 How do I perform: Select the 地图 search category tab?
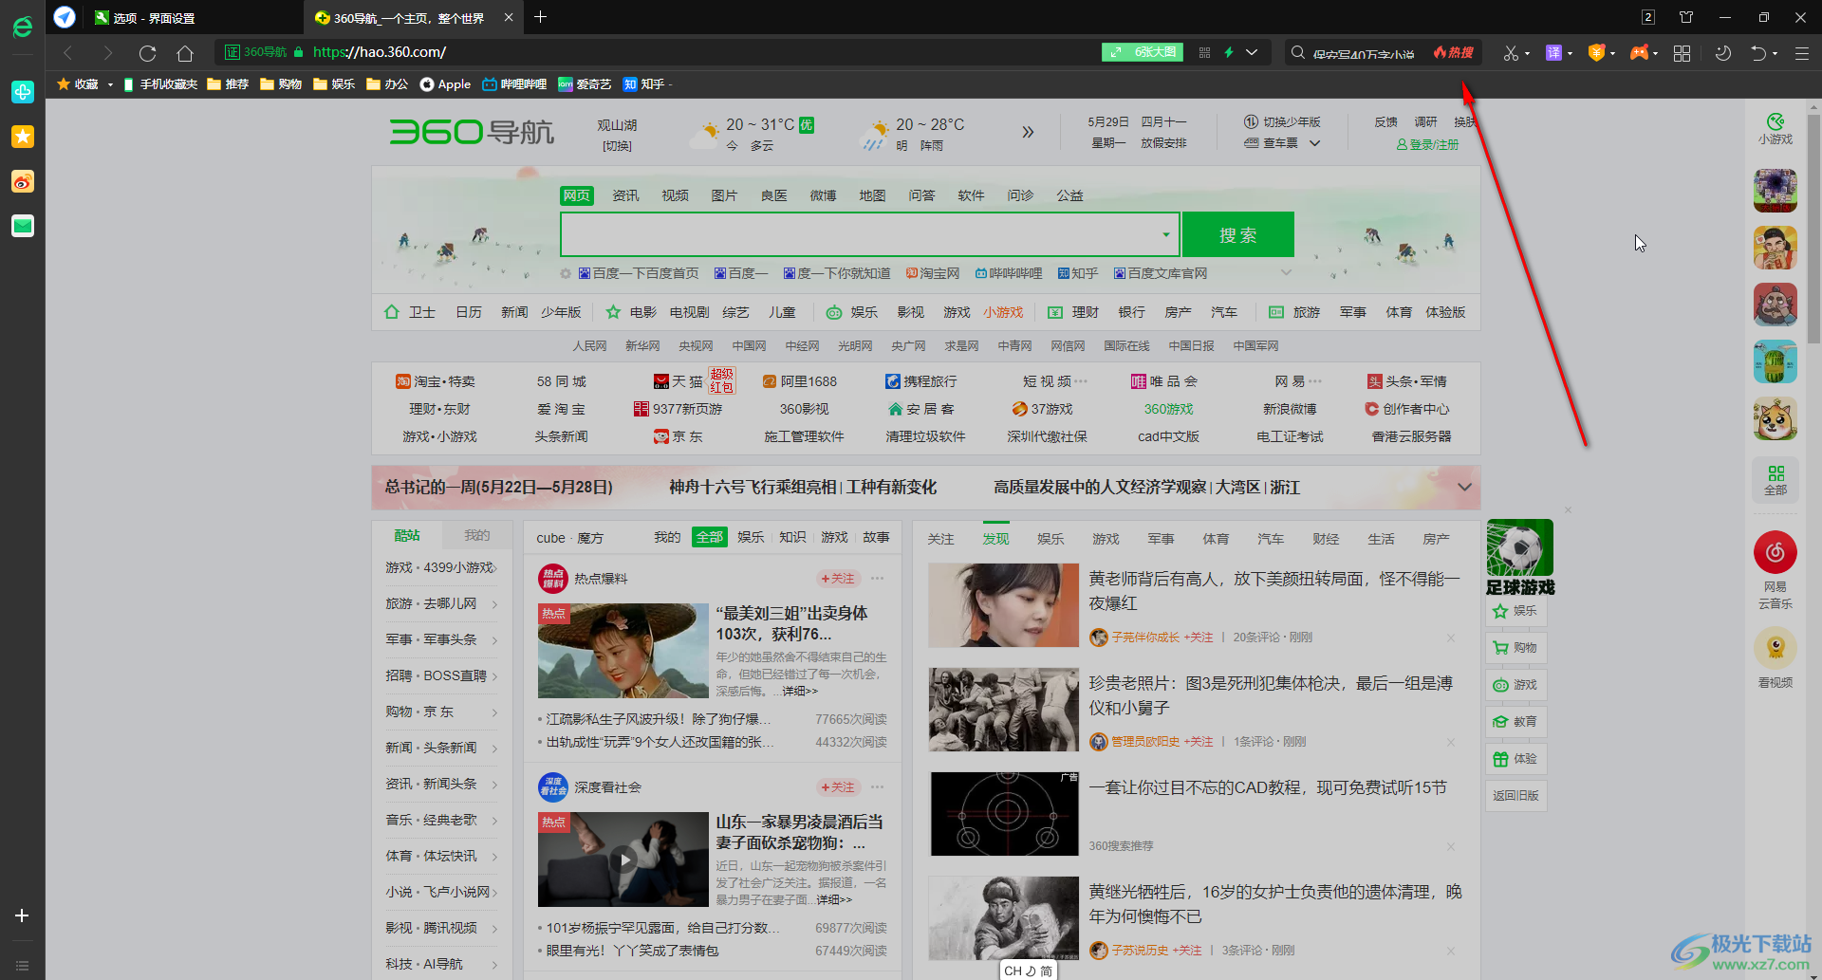click(x=872, y=195)
